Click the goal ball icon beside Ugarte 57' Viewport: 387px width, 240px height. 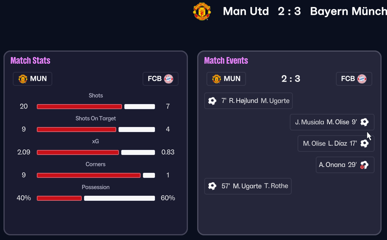click(x=212, y=186)
